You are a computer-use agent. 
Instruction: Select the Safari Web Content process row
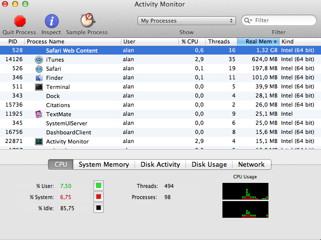pyautogui.click(x=161, y=51)
